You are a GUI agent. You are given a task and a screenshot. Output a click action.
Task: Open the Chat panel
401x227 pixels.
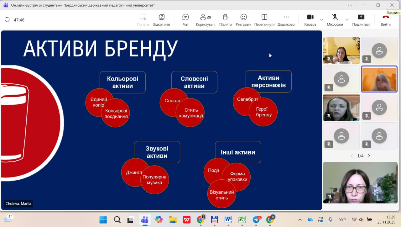pyautogui.click(x=185, y=20)
